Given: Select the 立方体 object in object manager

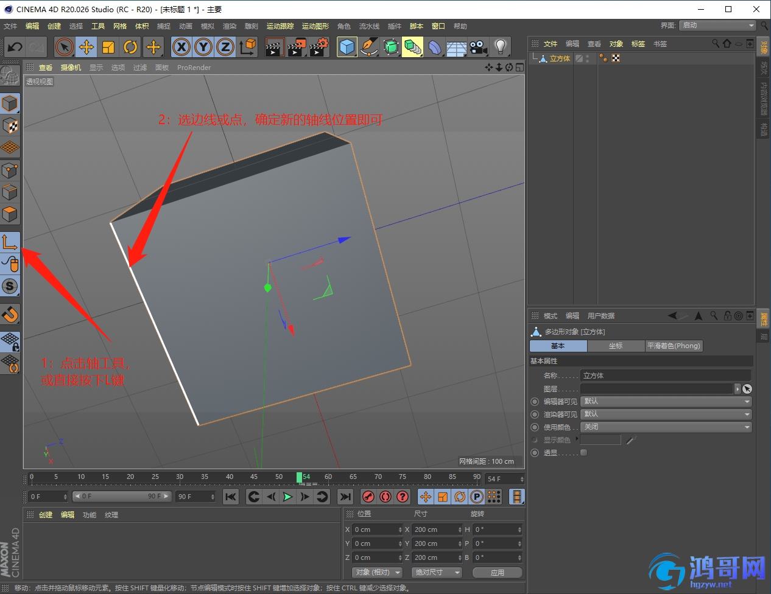Looking at the screenshot, I should [560, 59].
